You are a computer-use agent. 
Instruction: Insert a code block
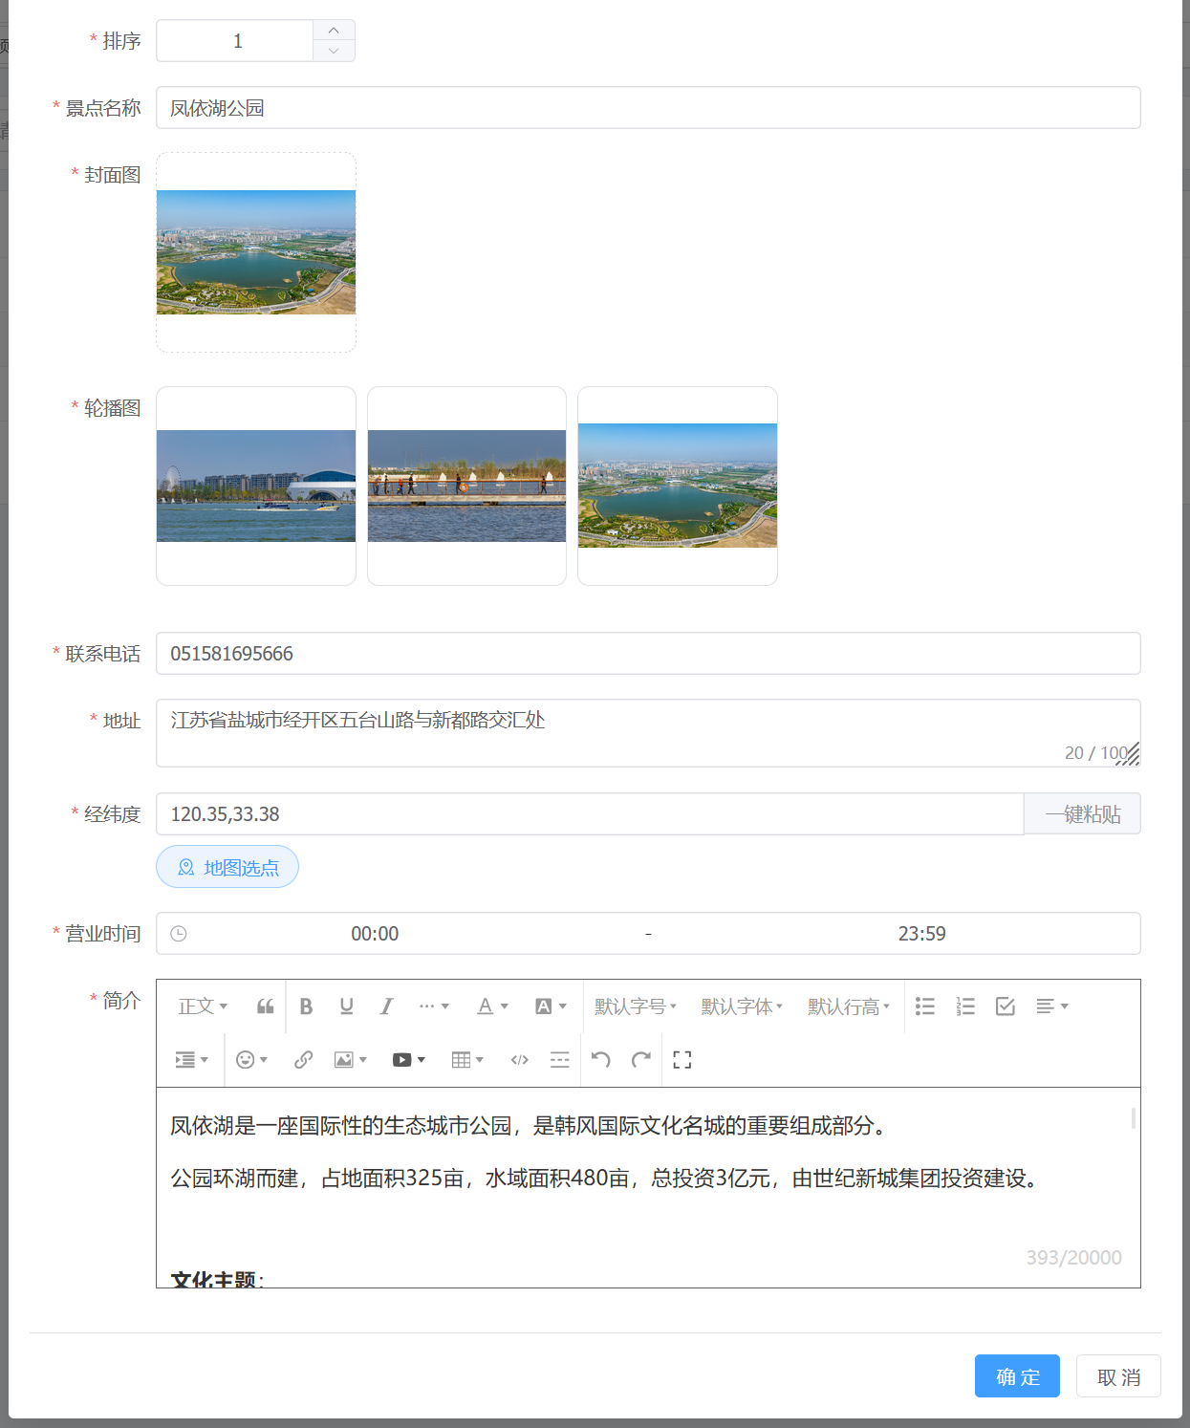(x=519, y=1060)
